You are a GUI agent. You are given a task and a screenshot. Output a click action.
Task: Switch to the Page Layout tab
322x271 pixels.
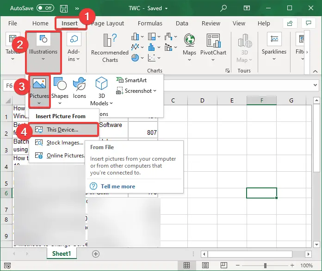pos(108,24)
